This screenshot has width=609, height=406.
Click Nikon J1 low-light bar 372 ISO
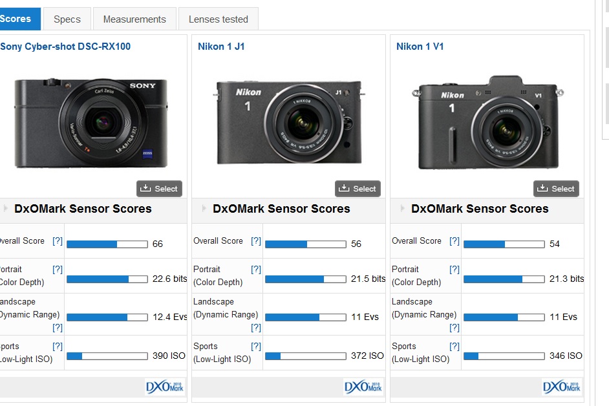(306, 356)
